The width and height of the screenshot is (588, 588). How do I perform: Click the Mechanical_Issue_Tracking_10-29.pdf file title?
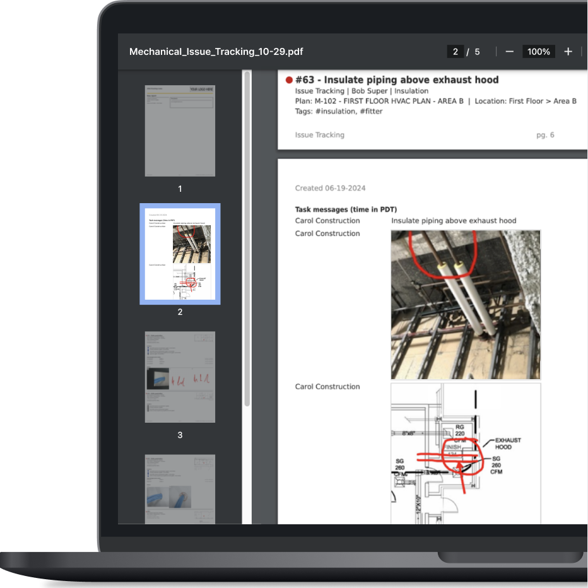[x=216, y=52]
